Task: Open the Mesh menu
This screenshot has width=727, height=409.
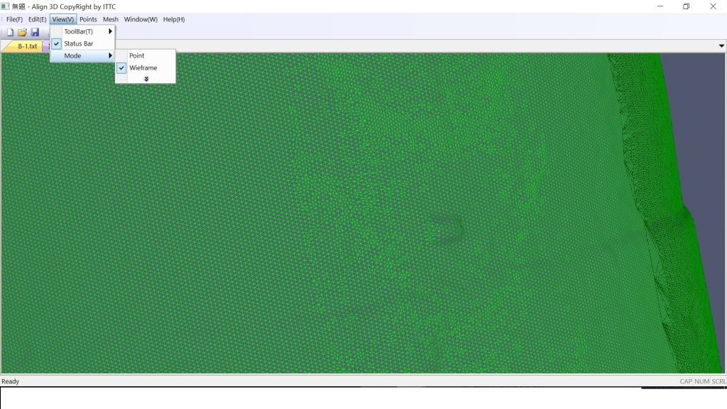Action: (110, 19)
